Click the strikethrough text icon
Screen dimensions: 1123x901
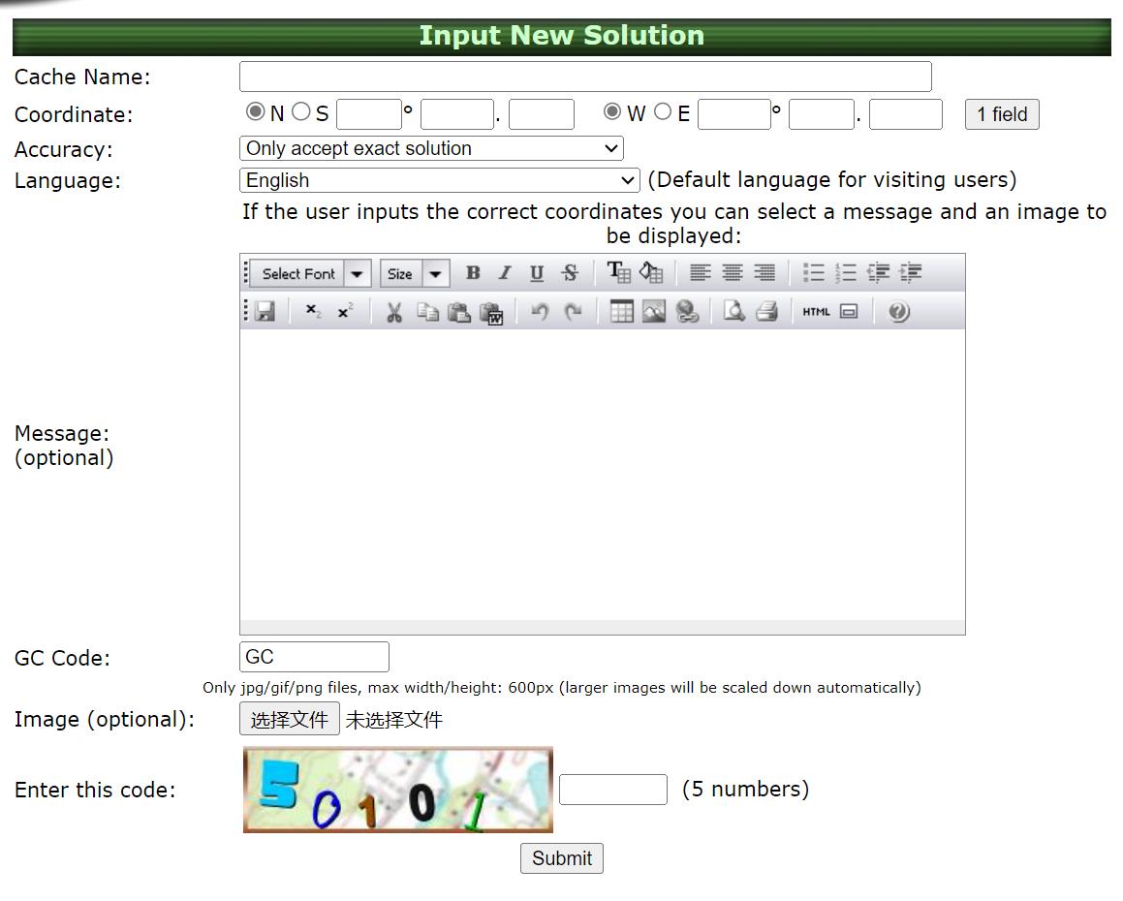tap(570, 273)
